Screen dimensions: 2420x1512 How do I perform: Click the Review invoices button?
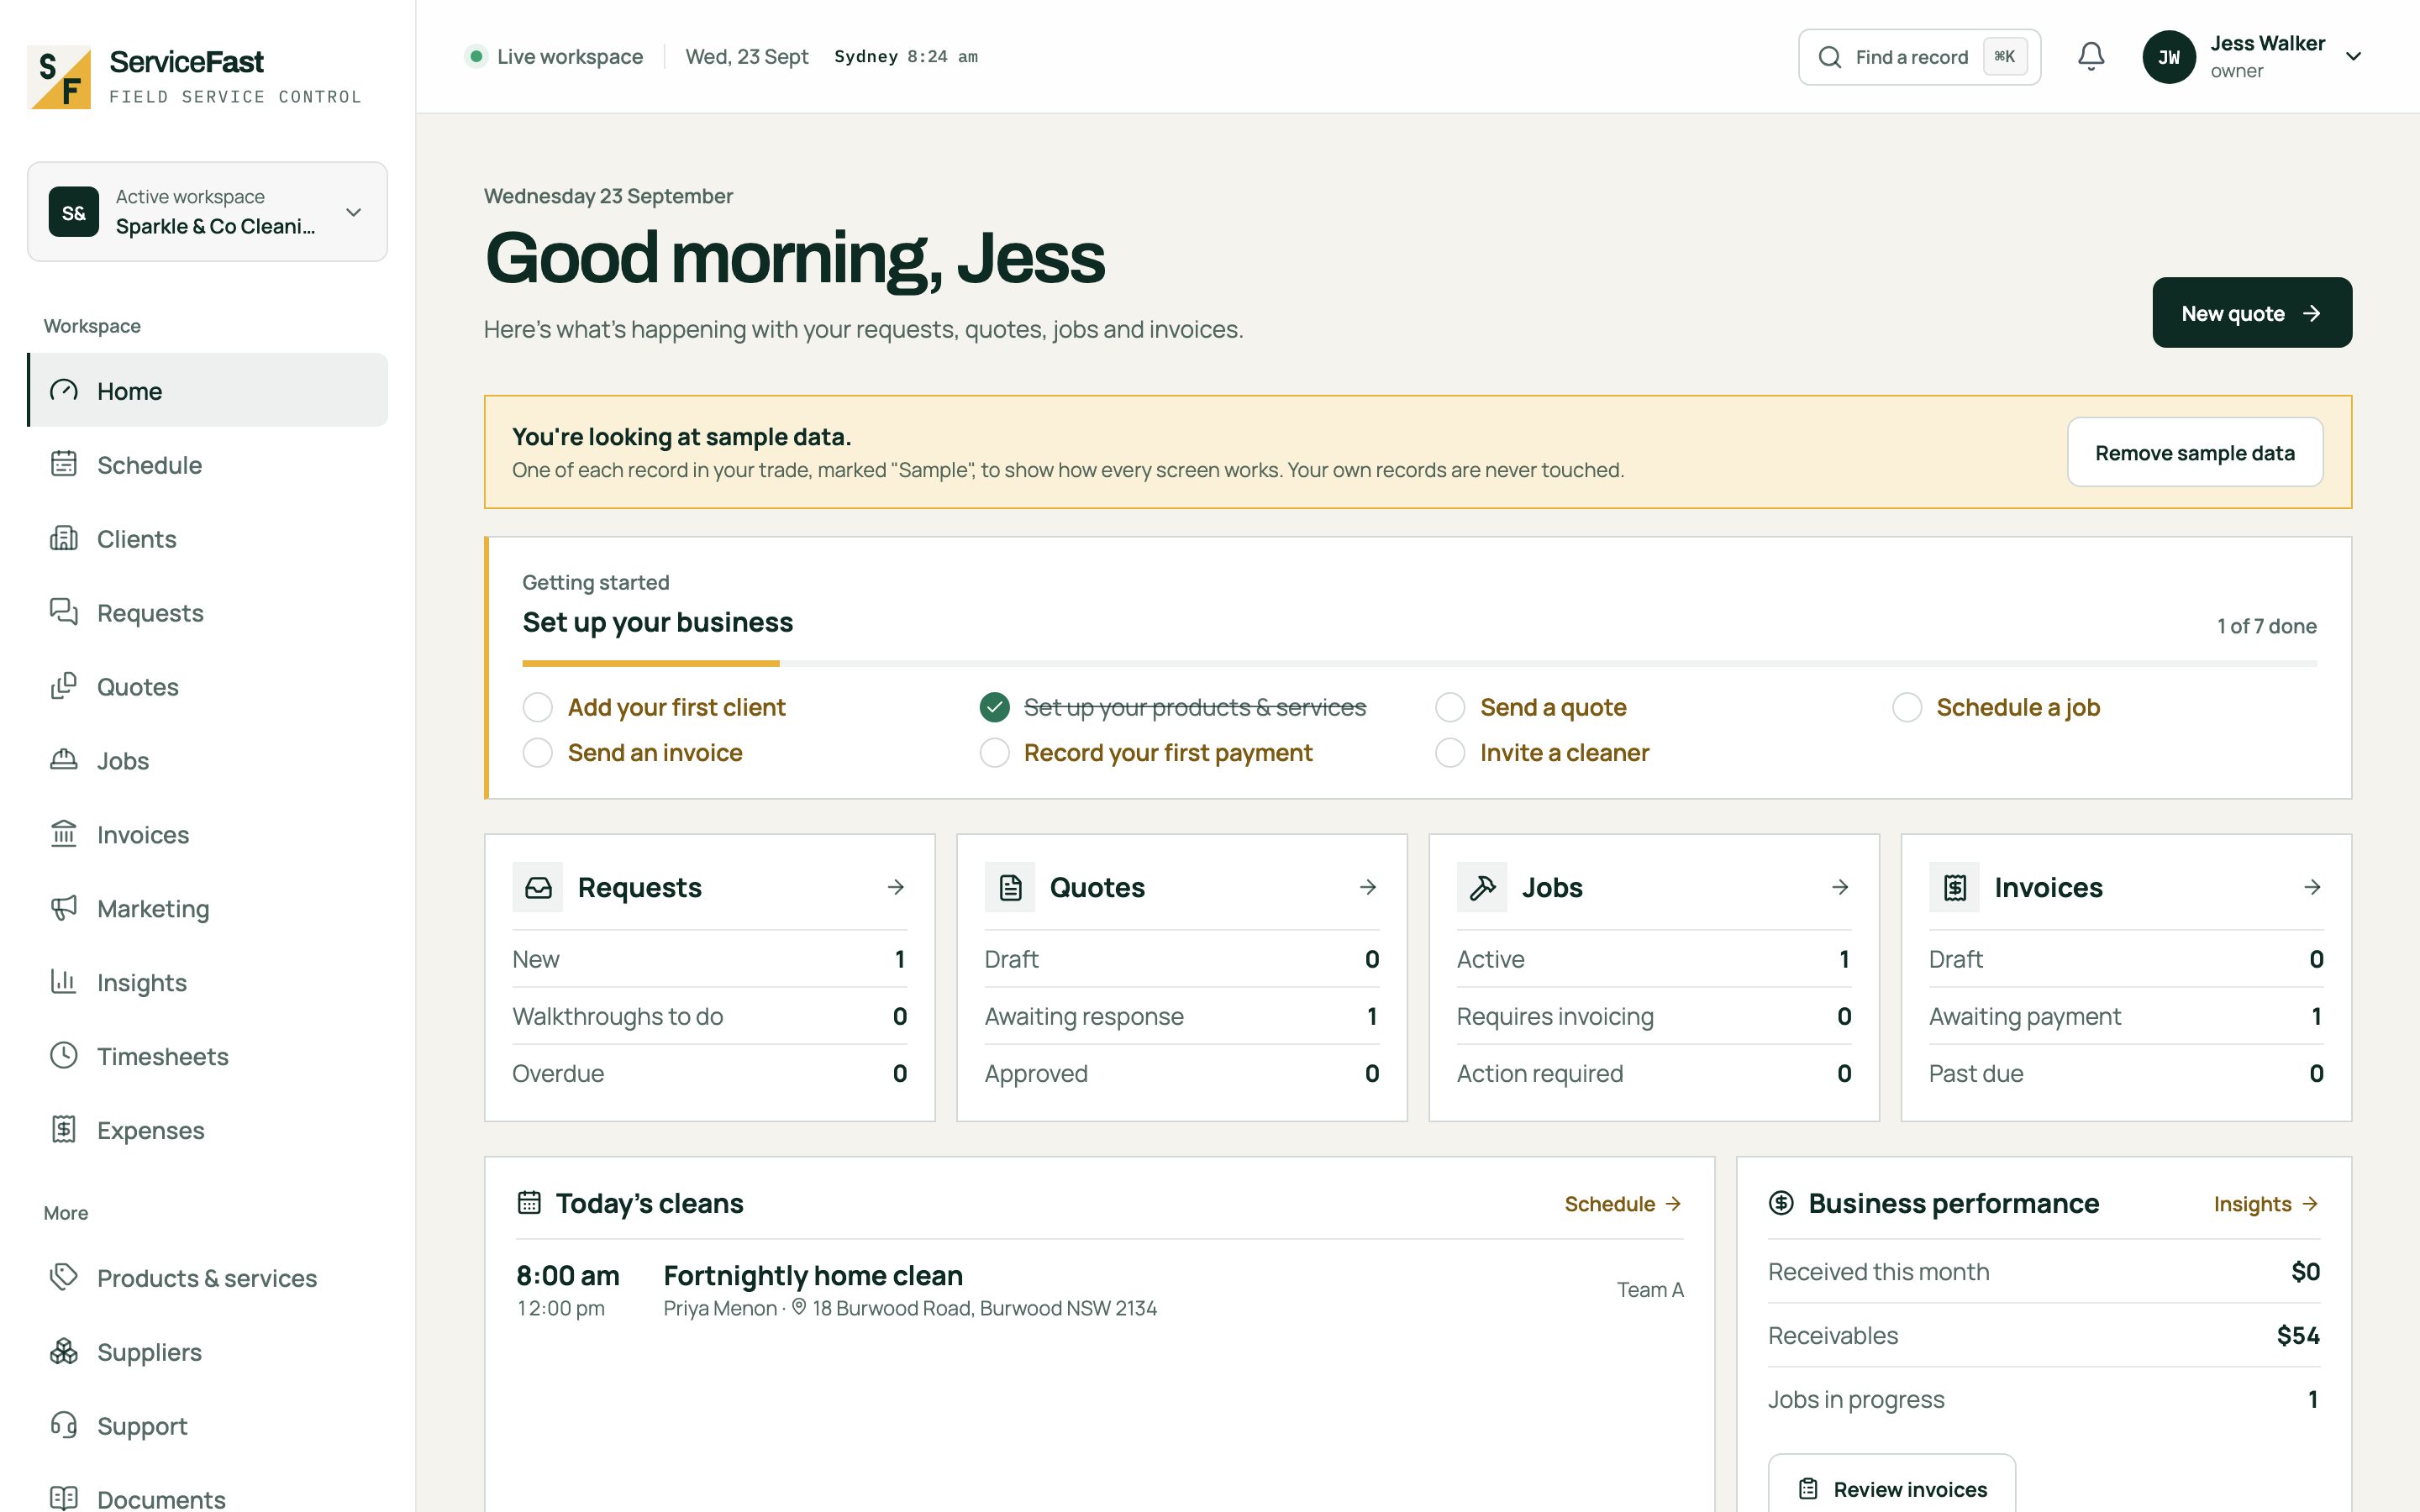pyautogui.click(x=1892, y=1484)
